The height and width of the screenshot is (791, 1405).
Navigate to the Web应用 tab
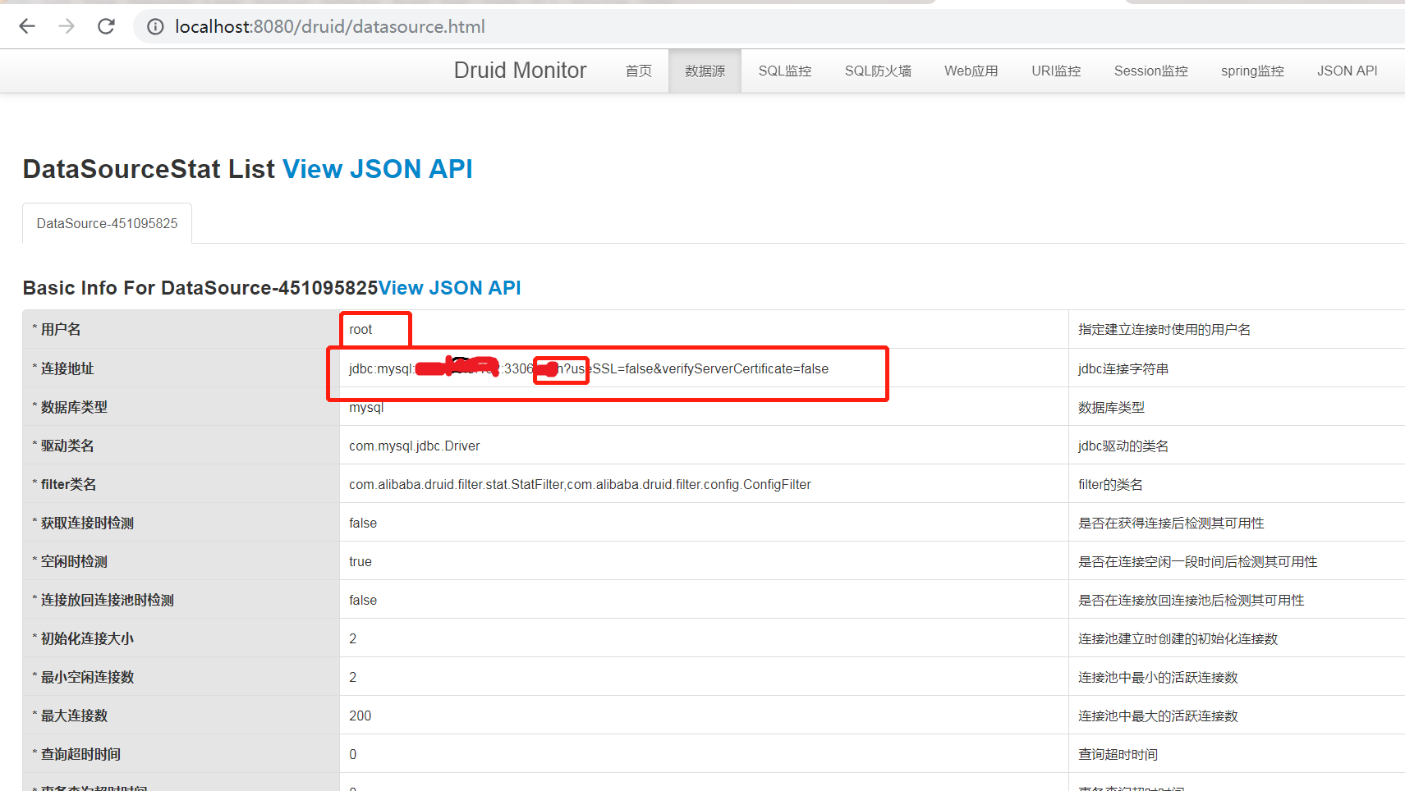pos(971,71)
